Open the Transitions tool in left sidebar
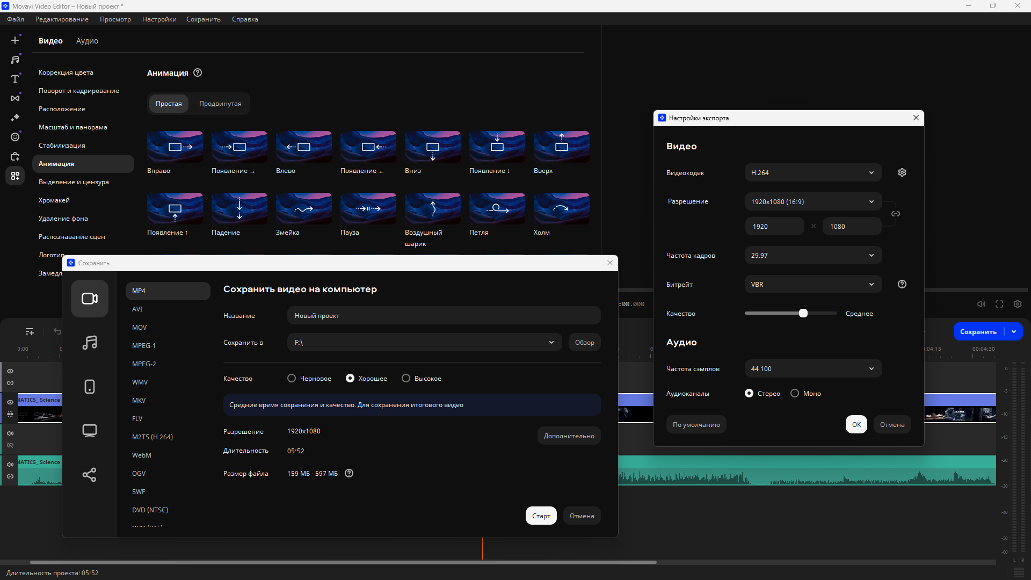Viewport: 1031px width, 580px height. pyautogui.click(x=15, y=98)
